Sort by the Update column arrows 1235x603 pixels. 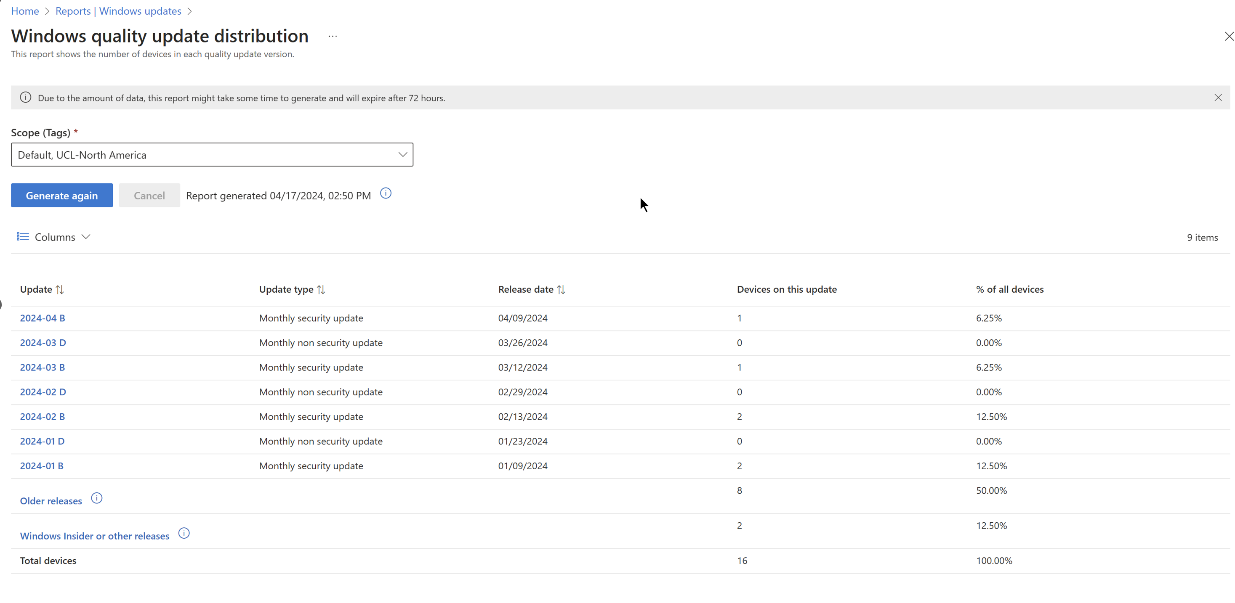(x=60, y=289)
